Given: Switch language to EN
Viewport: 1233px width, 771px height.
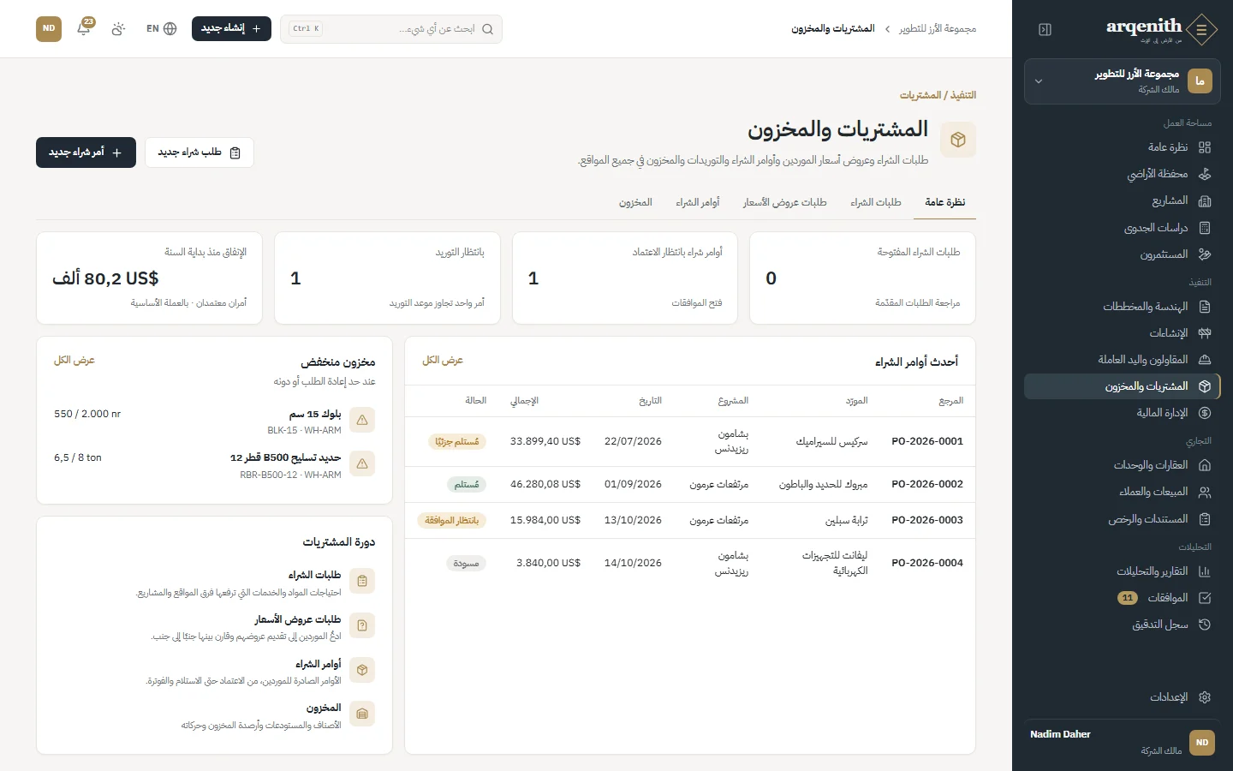Looking at the screenshot, I should click(x=161, y=28).
